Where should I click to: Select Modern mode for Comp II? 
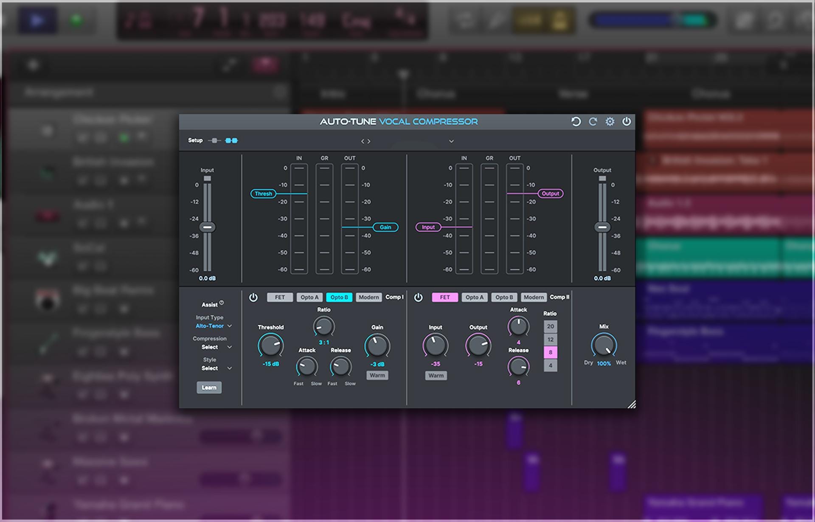pyautogui.click(x=534, y=297)
